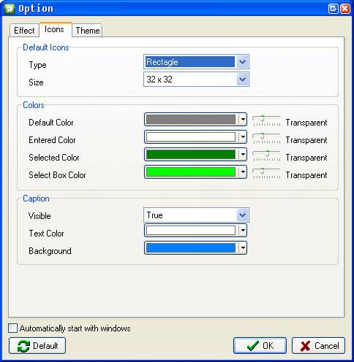
Task: Expand the Entered Color picker arrow
Action: (x=243, y=137)
